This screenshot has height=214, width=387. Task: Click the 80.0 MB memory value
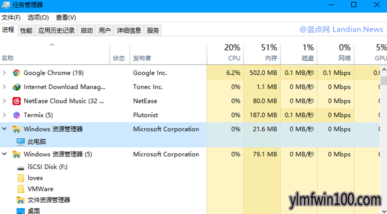[265, 101]
